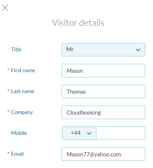This screenshot has width=153, height=168.
Task: Click the red asterisk beside Company
Action: [8, 111]
